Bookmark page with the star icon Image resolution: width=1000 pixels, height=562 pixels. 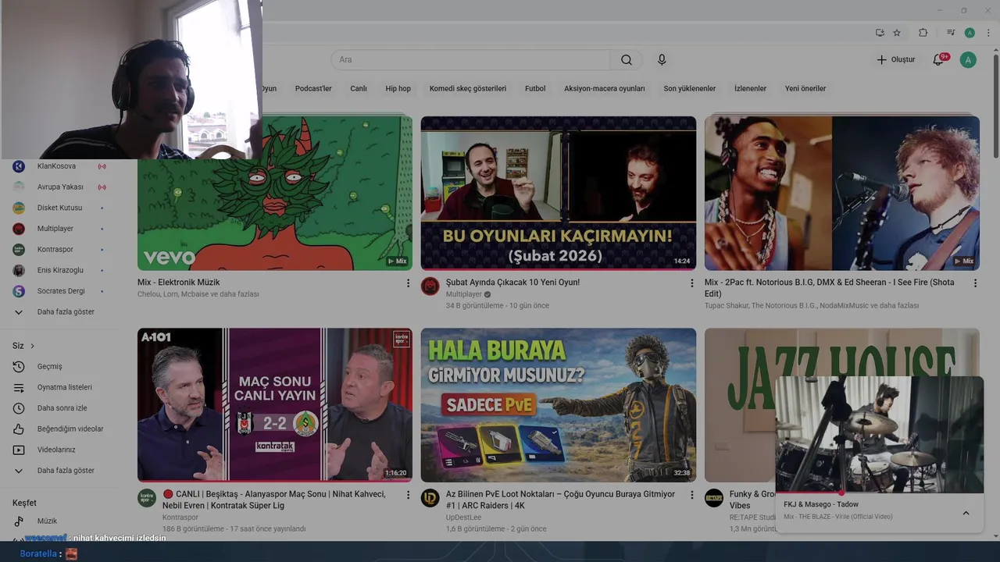[x=897, y=33]
